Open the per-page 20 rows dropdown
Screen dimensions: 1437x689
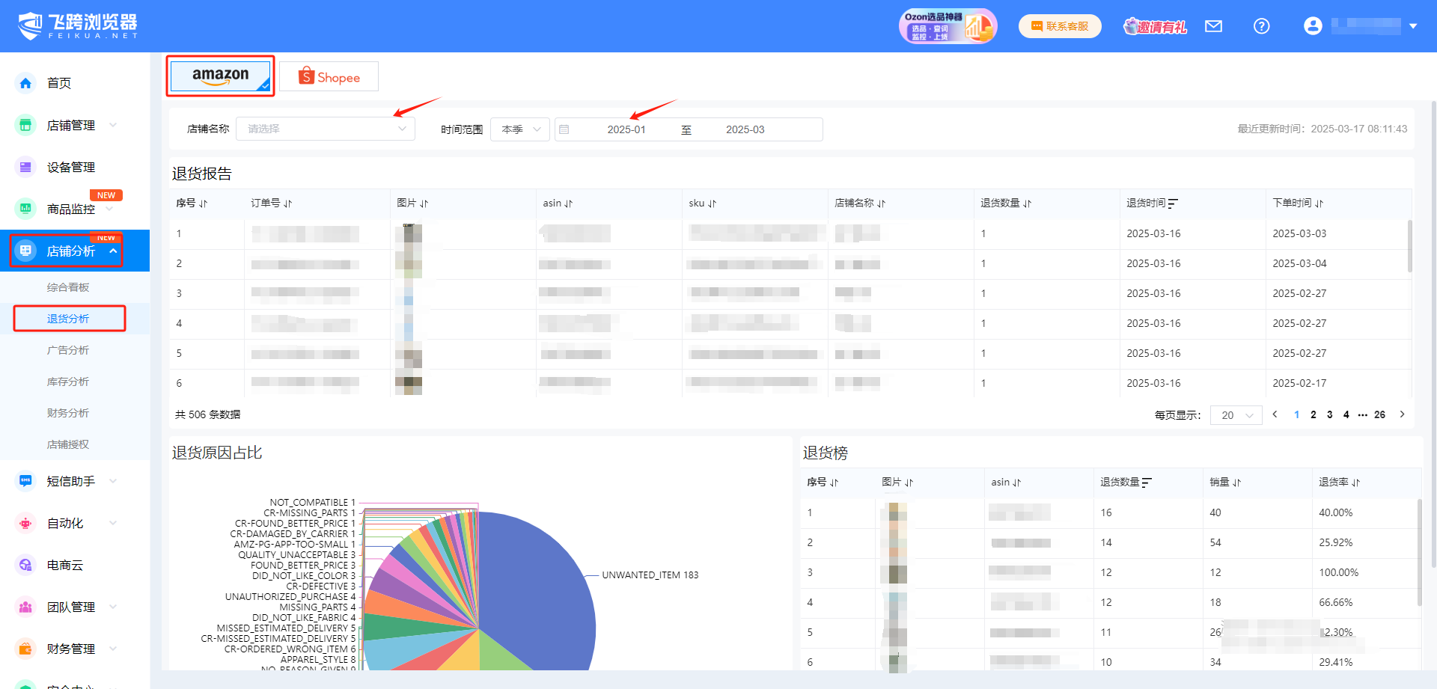[x=1236, y=415]
